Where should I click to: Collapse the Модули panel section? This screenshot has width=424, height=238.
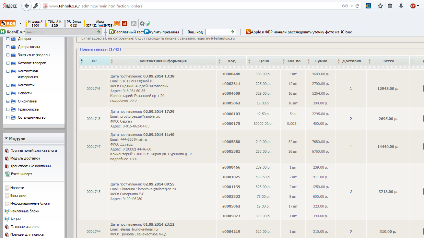point(6,139)
